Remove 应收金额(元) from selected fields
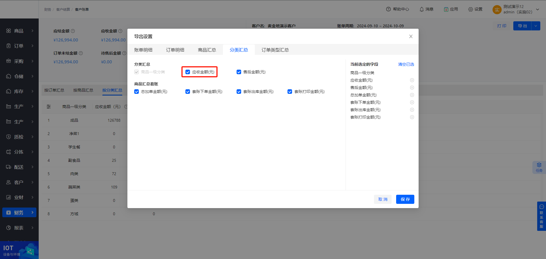Screen dimensions: 546x259 (x=412, y=80)
